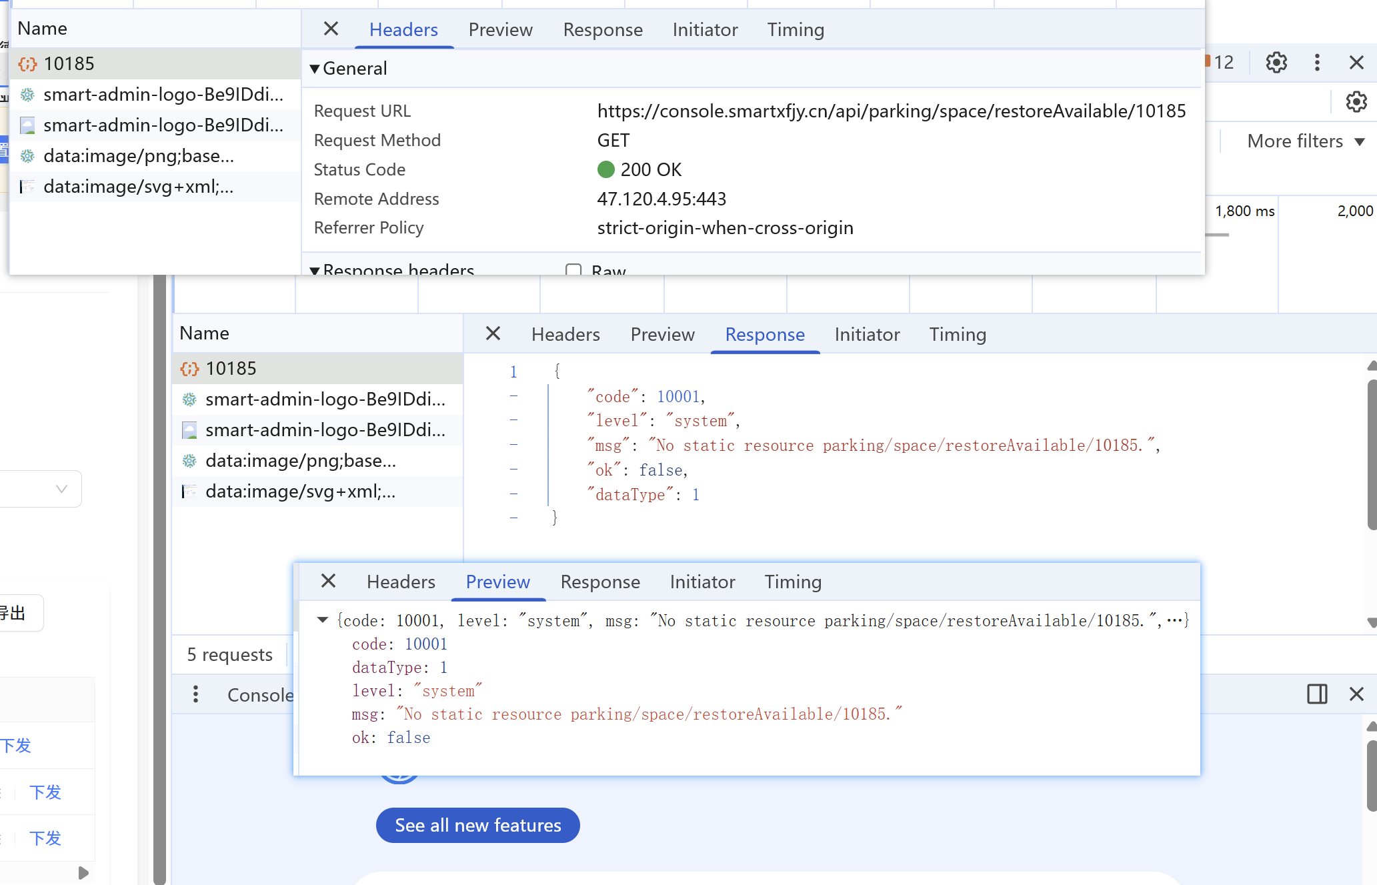Click the response pane vertical scrollbar
This screenshot has width=1377, height=885.
(1371, 454)
